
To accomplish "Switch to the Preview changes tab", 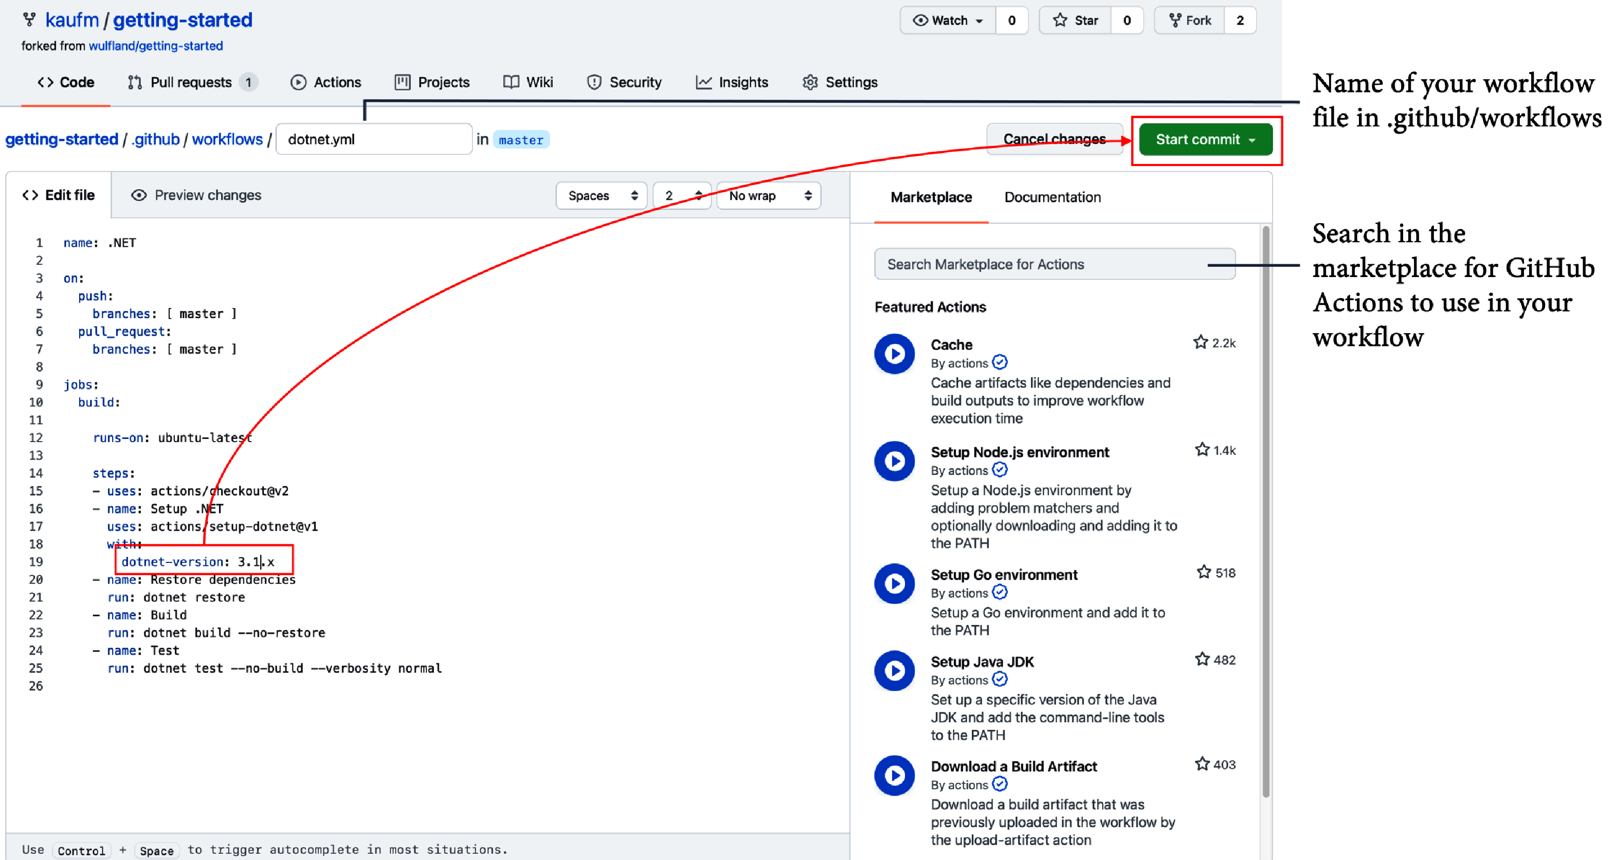I will pos(196,195).
